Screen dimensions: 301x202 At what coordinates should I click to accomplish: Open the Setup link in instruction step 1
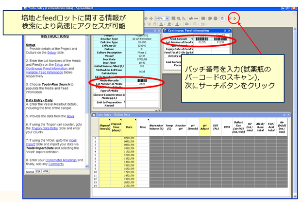(x=51, y=53)
